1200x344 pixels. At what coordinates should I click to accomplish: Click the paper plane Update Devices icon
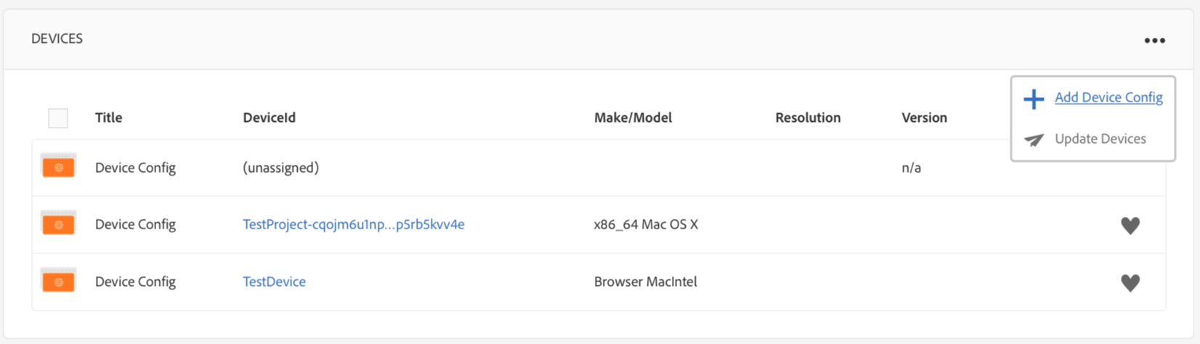[1034, 139]
